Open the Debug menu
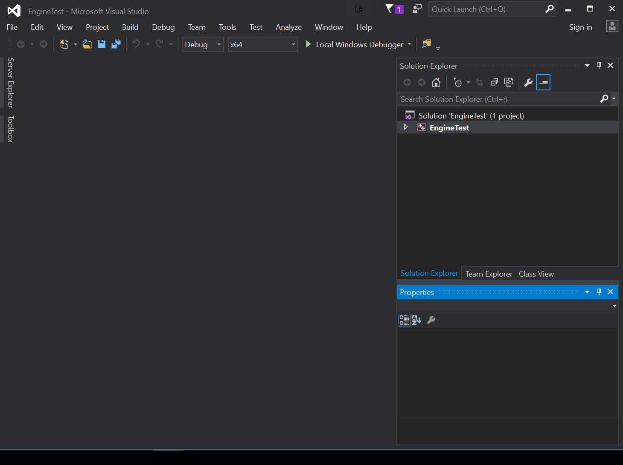 click(163, 27)
